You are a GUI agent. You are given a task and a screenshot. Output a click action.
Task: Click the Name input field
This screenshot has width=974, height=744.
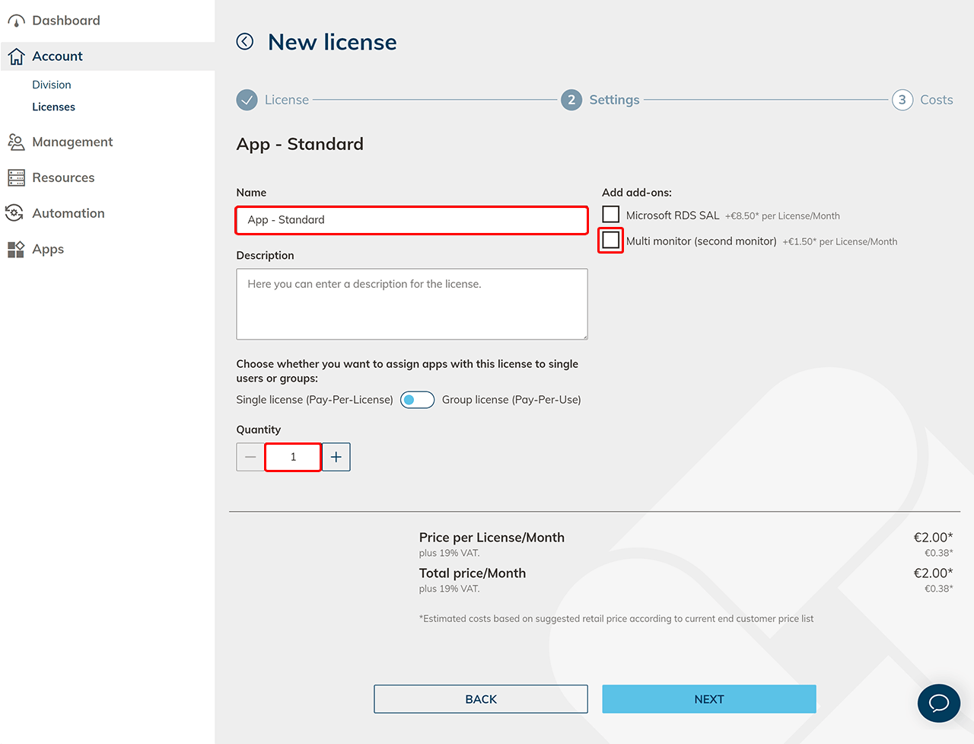pyautogui.click(x=412, y=220)
